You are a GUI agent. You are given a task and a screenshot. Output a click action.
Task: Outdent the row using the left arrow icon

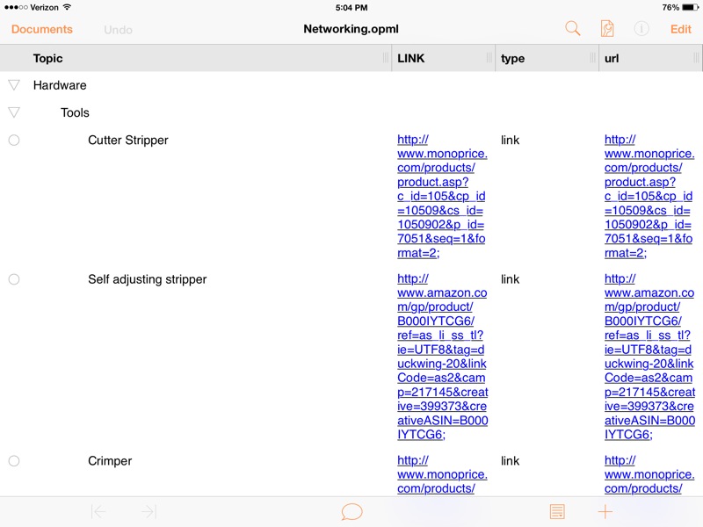coord(98,510)
